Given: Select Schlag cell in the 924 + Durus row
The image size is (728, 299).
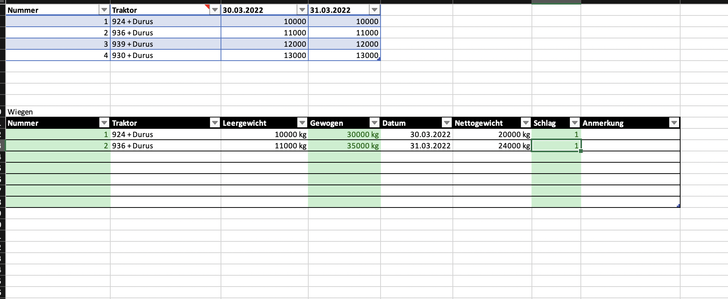Looking at the screenshot, I should point(556,134).
